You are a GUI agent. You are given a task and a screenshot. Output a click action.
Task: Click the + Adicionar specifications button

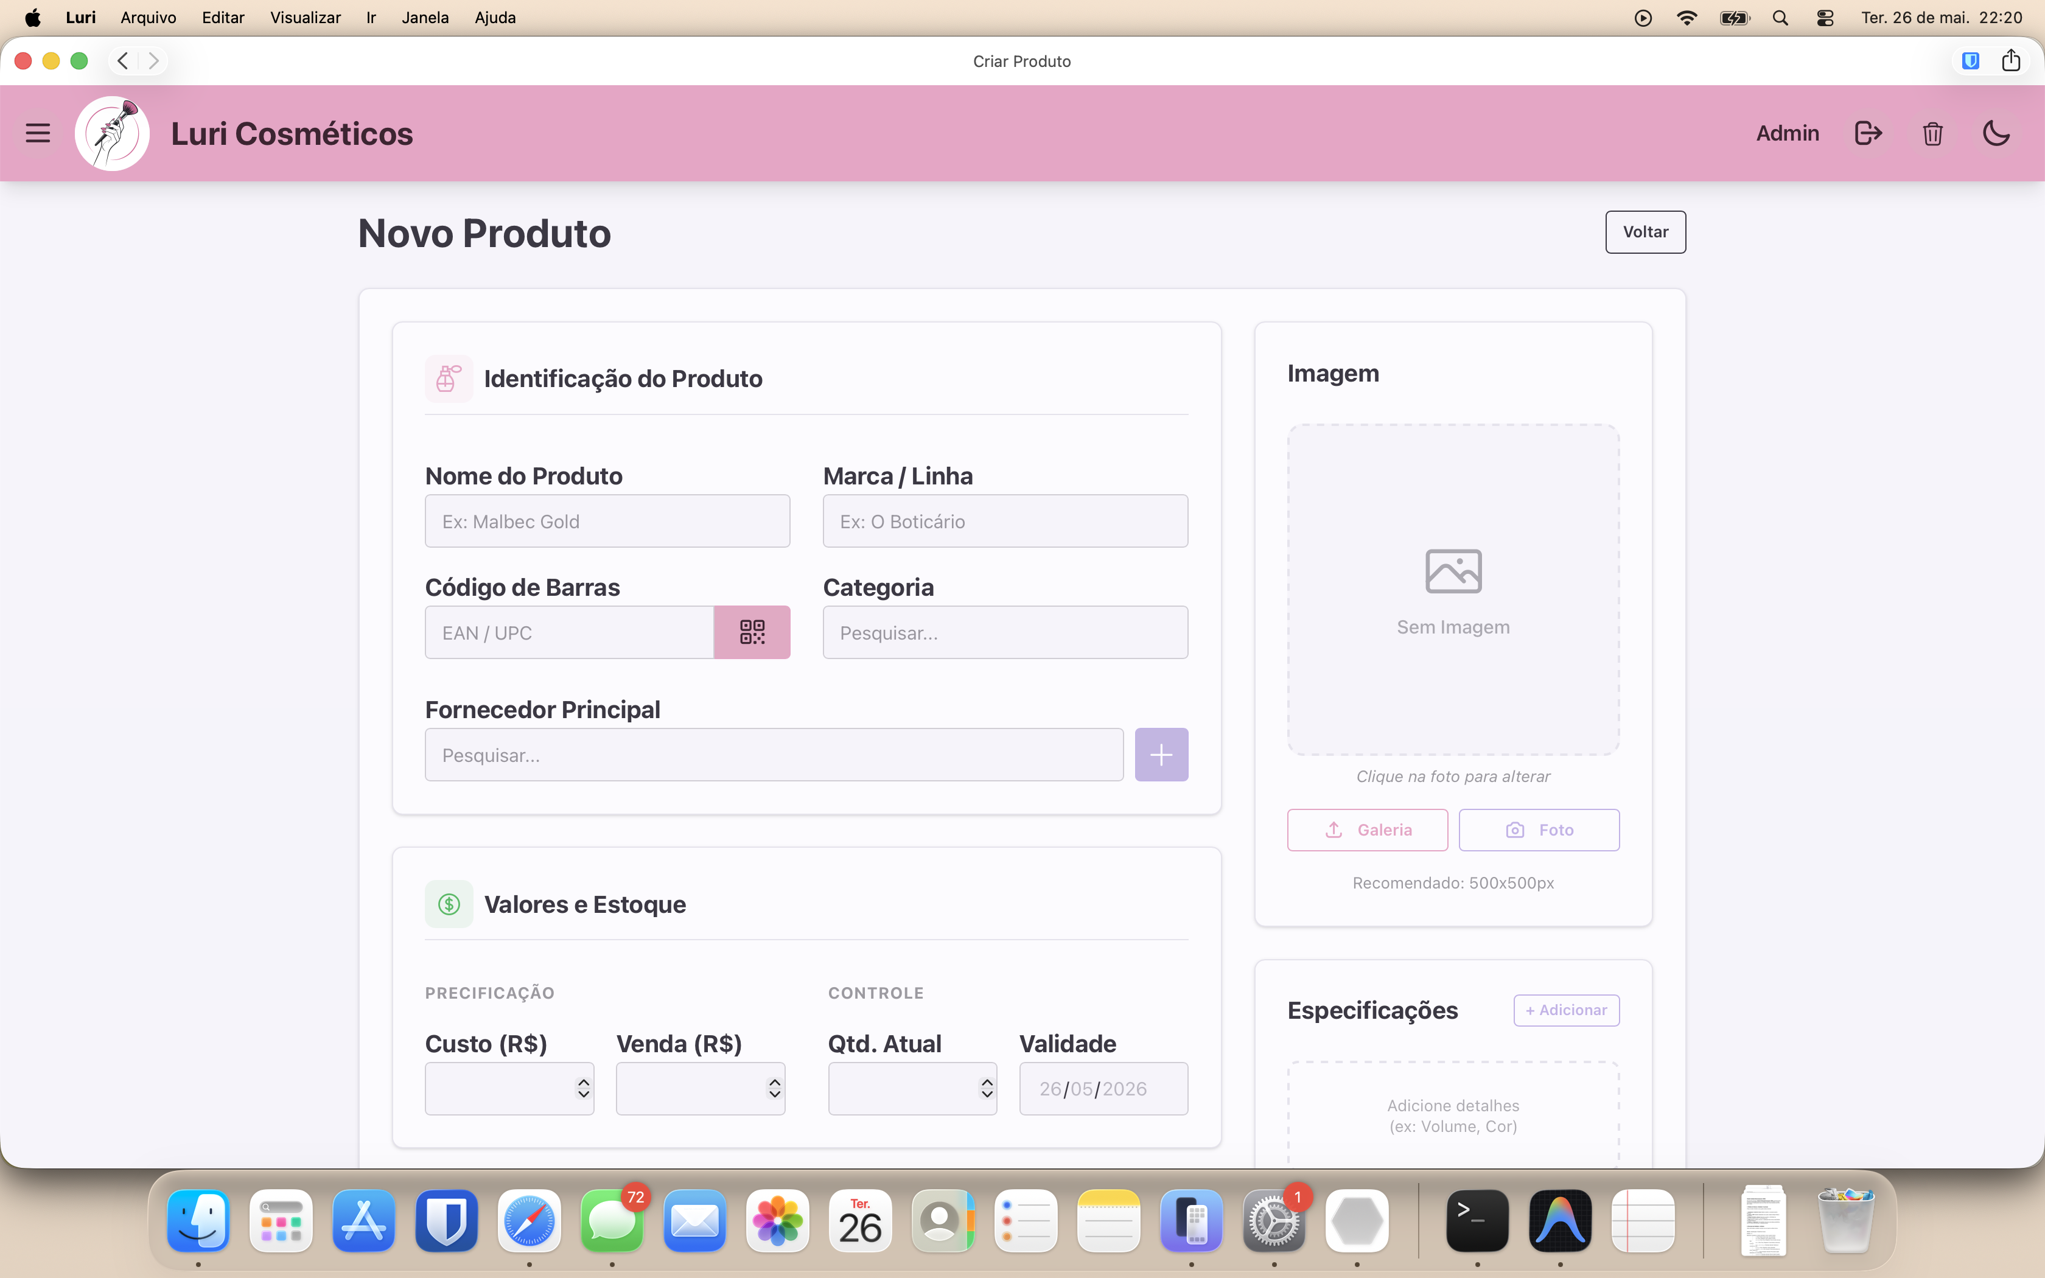click(1566, 1010)
